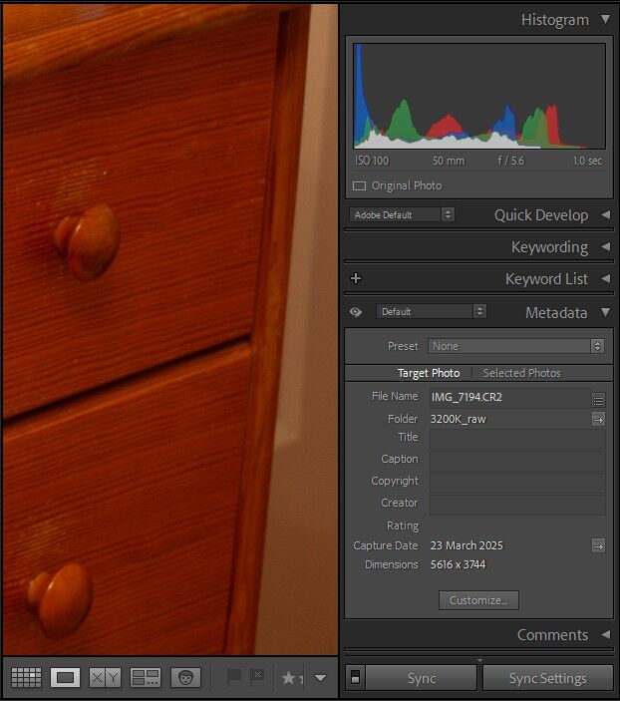This screenshot has height=701, width=620.
Task: Add new keyword with plus icon
Action: [356, 278]
